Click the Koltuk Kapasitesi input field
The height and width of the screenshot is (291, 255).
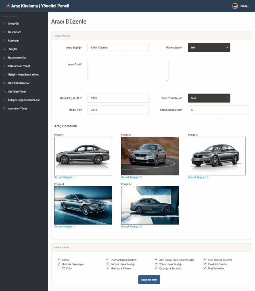point(218,110)
